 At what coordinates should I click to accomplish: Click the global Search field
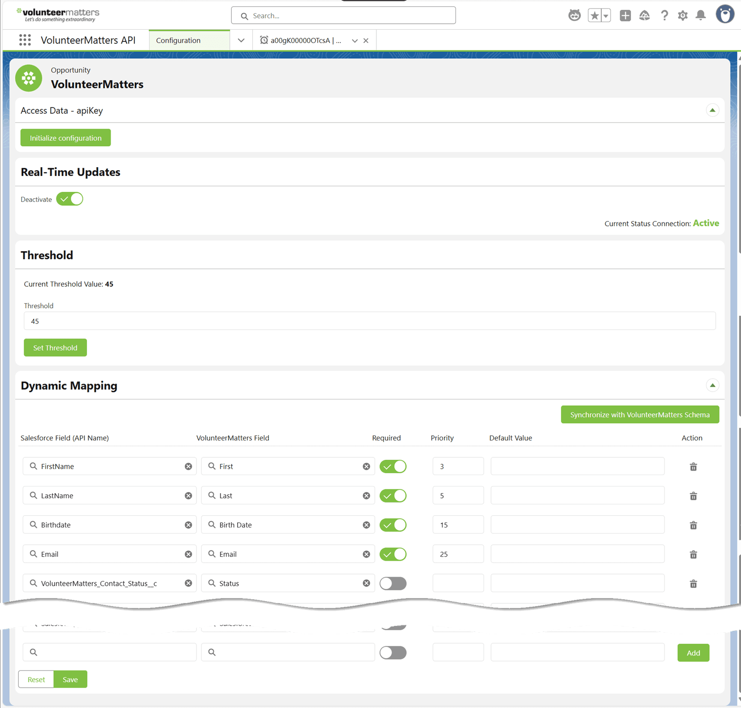[x=343, y=15]
